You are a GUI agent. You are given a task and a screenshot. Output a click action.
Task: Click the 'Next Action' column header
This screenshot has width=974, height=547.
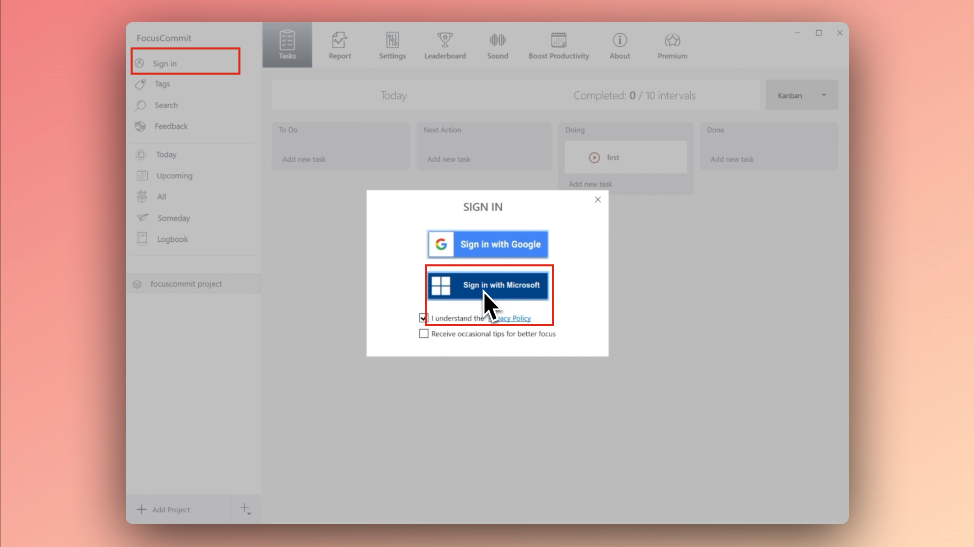click(442, 130)
